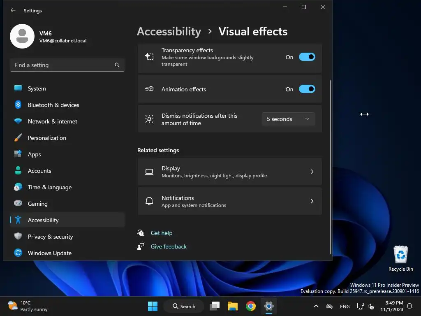Select Apps in sidebar
The height and width of the screenshot is (316, 421).
pos(67,154)
